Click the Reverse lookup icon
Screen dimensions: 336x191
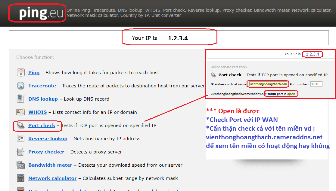tap(21, 139)
